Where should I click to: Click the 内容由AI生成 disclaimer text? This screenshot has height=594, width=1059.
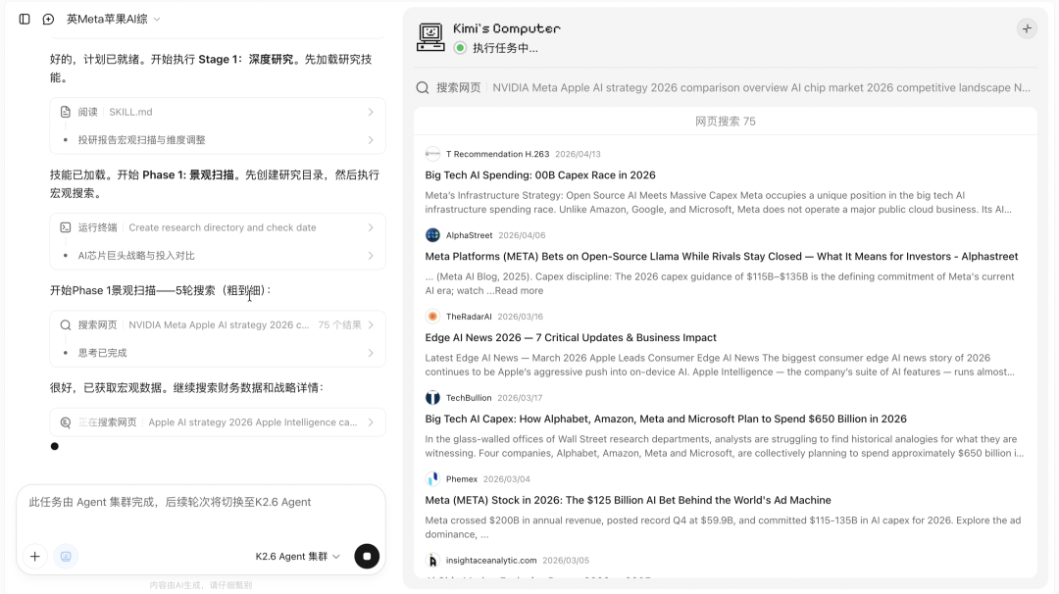click(201, 585)
